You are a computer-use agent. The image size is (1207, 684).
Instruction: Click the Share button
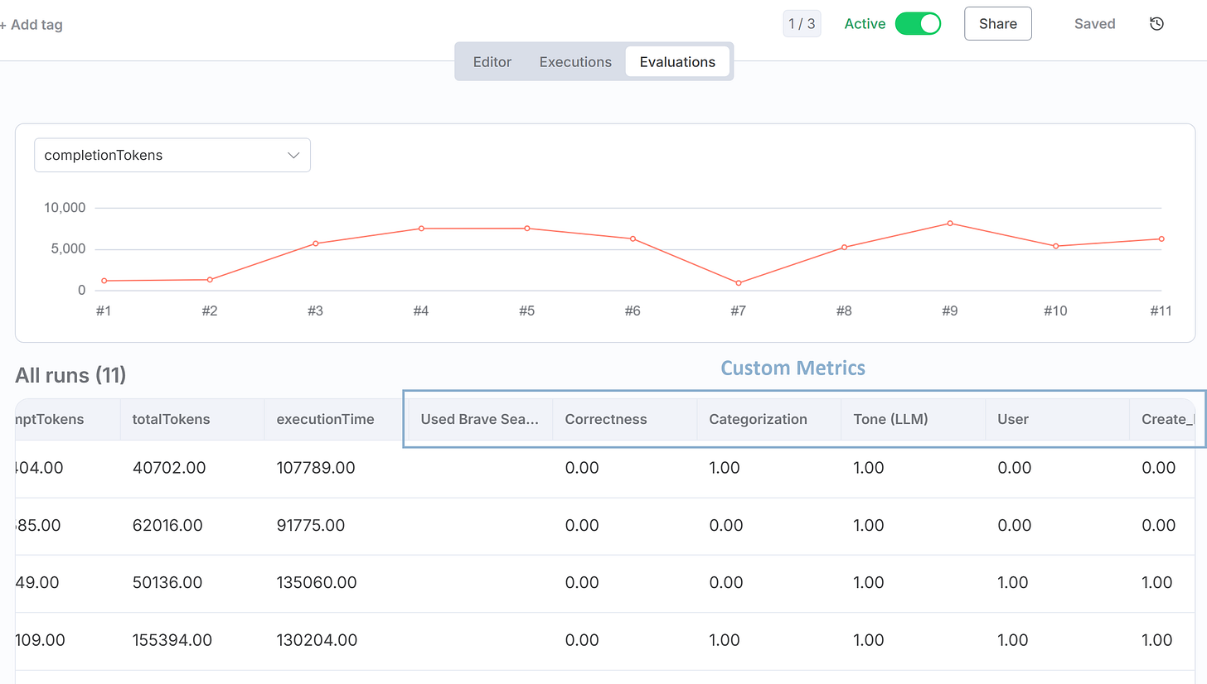click(997, 23)
